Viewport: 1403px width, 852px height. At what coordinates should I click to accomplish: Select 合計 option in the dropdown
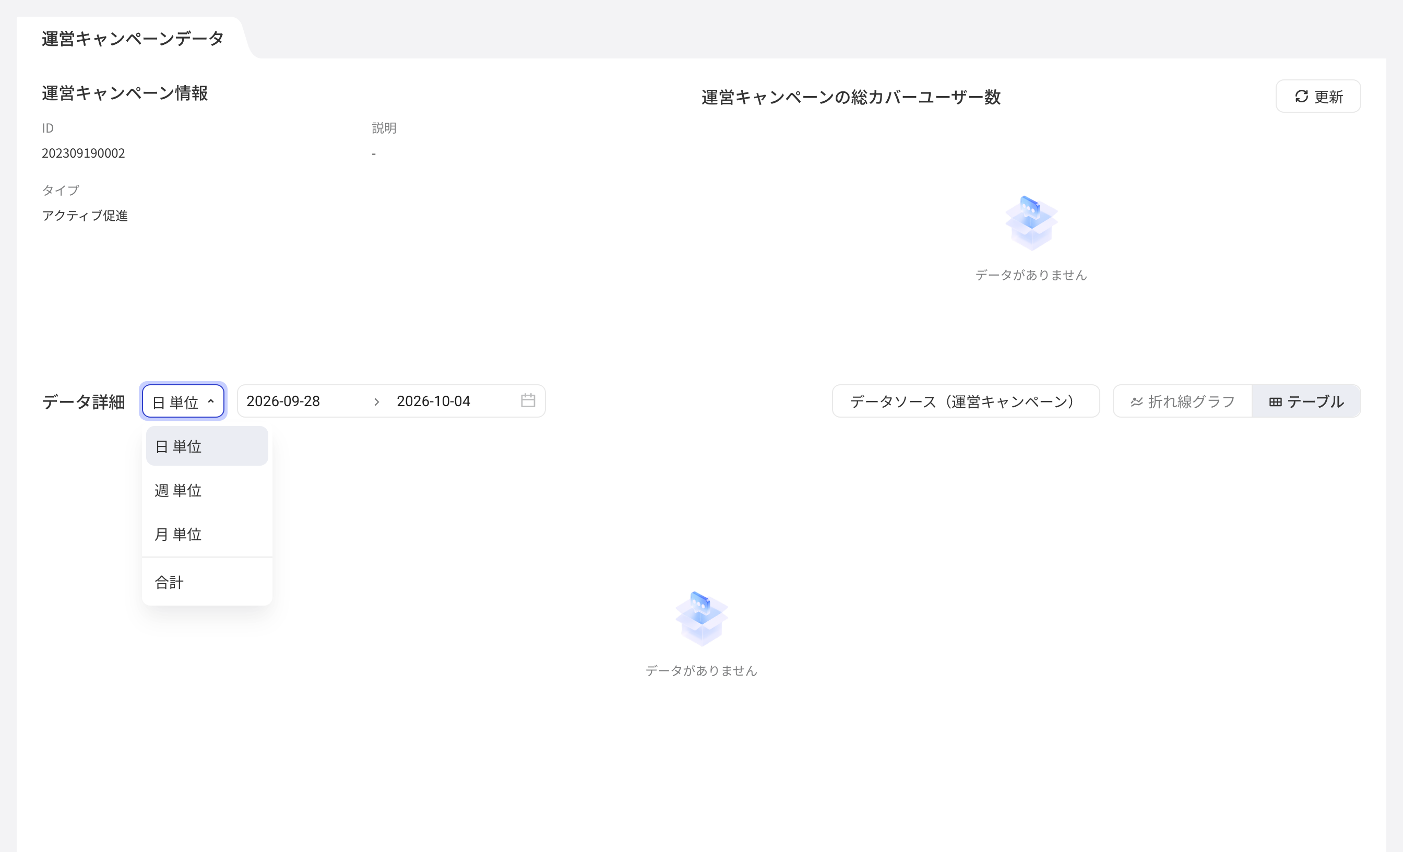pyautogui.click(x=207, y=582)
